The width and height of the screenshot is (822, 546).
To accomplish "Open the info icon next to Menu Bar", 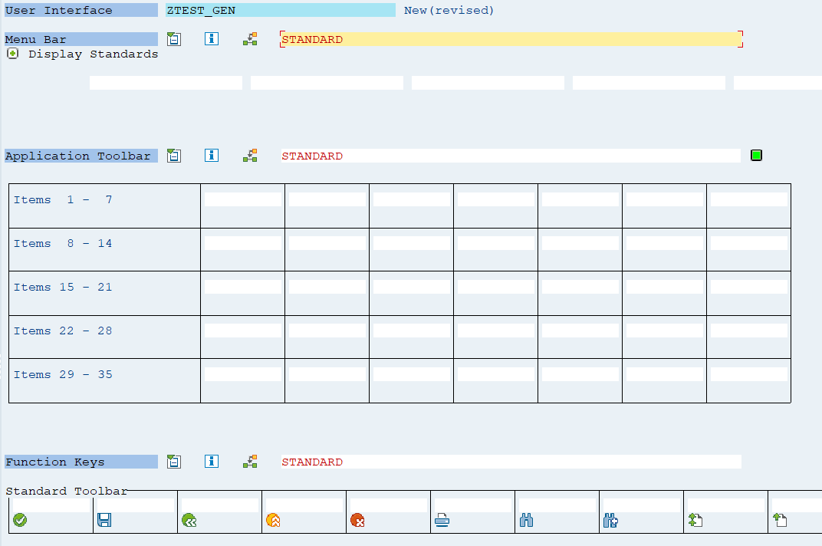I will (x=212, y=38).
